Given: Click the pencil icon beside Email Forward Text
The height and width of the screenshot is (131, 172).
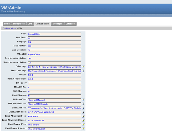Looking at the screenshot, I should click(83, 124).
